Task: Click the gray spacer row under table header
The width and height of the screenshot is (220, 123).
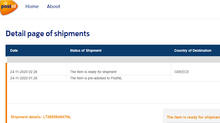Action: [113, 59]
